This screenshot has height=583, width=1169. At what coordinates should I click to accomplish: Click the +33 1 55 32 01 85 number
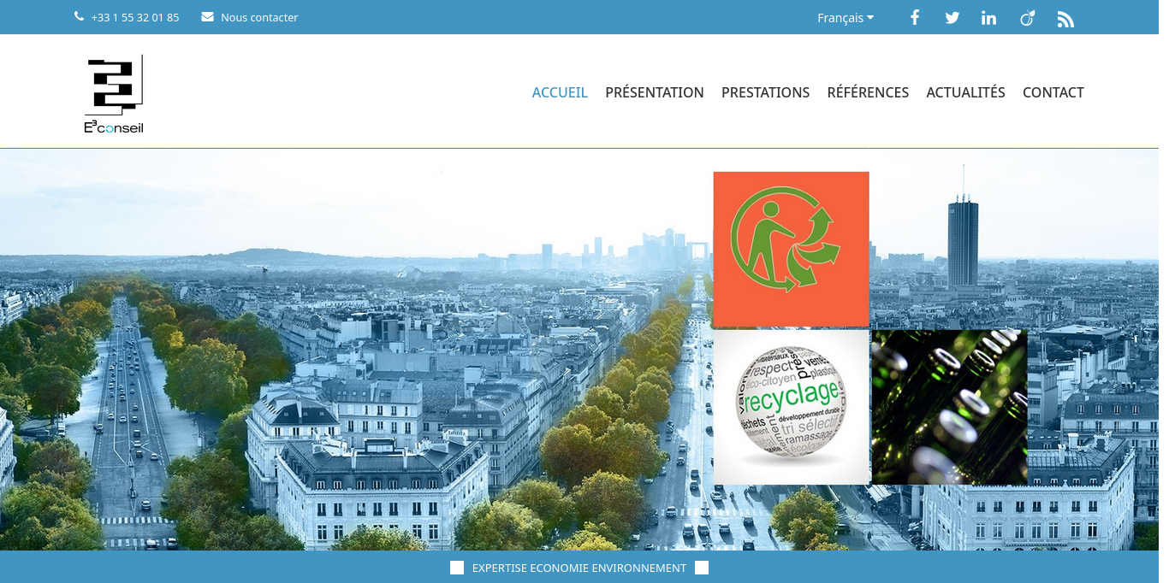(x=135, y=16)
